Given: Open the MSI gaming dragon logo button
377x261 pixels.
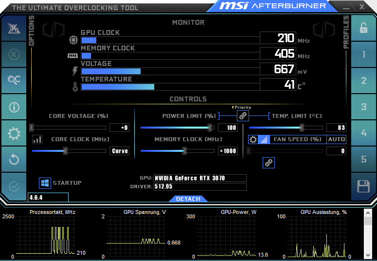Looking at the screenshot, I should tap(14, 28).
